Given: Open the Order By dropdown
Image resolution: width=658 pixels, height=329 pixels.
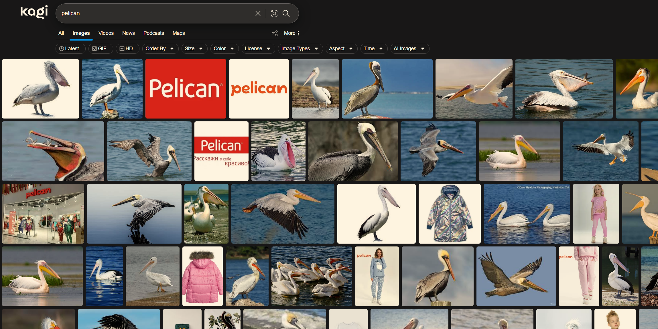Looking at the screenshot, I should (x=160, y=49).
